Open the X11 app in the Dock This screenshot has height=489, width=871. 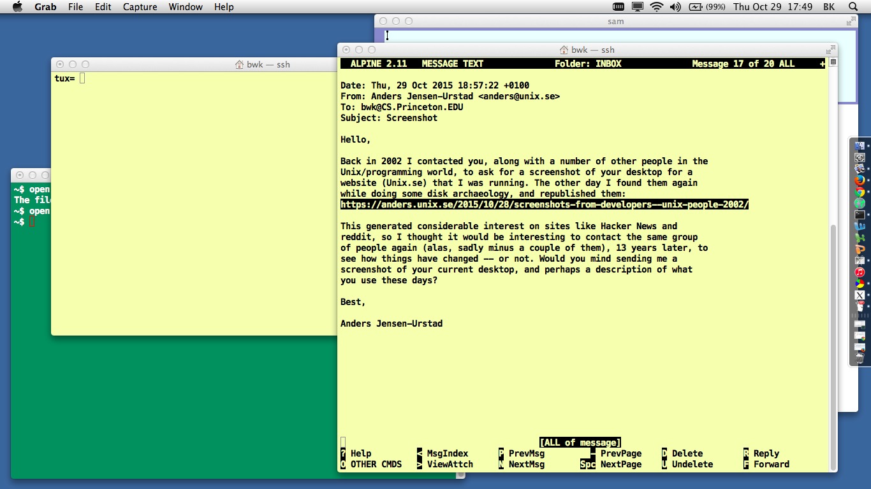(860, 295)
